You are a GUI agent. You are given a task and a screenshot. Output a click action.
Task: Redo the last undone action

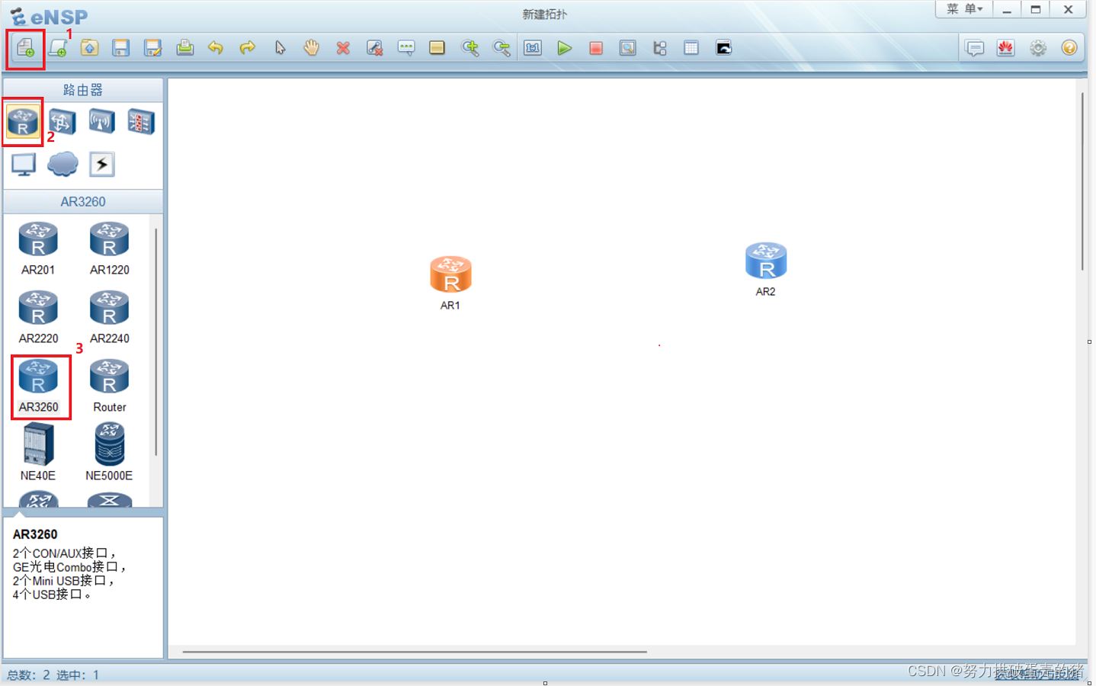click(x=248, y=48)
